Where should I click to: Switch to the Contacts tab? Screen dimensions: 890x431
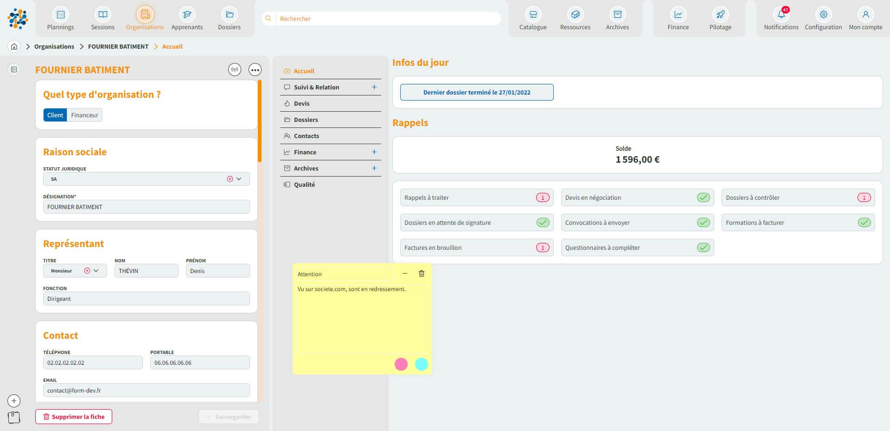(307, 135)
